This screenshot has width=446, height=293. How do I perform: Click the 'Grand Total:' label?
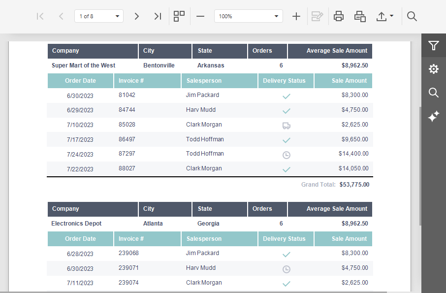click(319, 185)
